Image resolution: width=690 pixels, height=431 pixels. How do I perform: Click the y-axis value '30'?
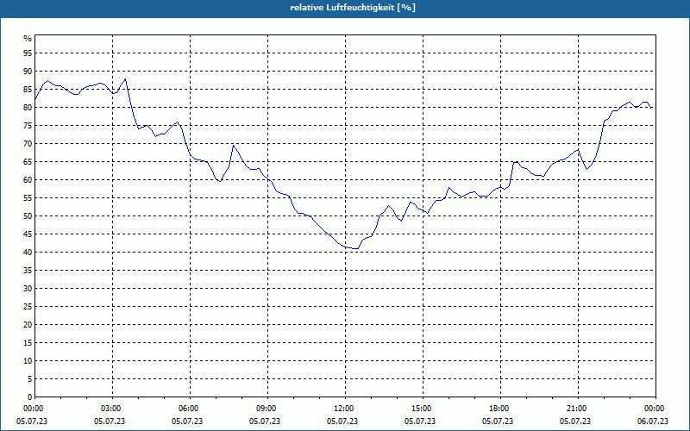tap(28, 289)
